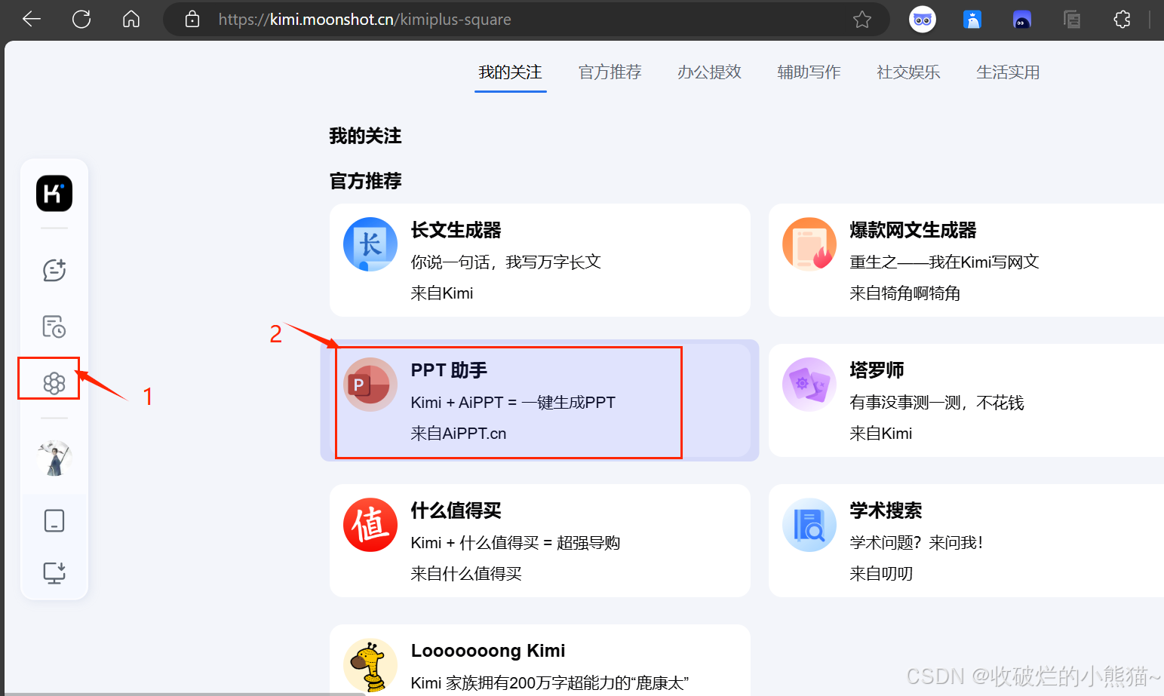Screen dimensions: 1164x696
Task: Open Kimi+ square flower icon
Action: coord(54,383)
